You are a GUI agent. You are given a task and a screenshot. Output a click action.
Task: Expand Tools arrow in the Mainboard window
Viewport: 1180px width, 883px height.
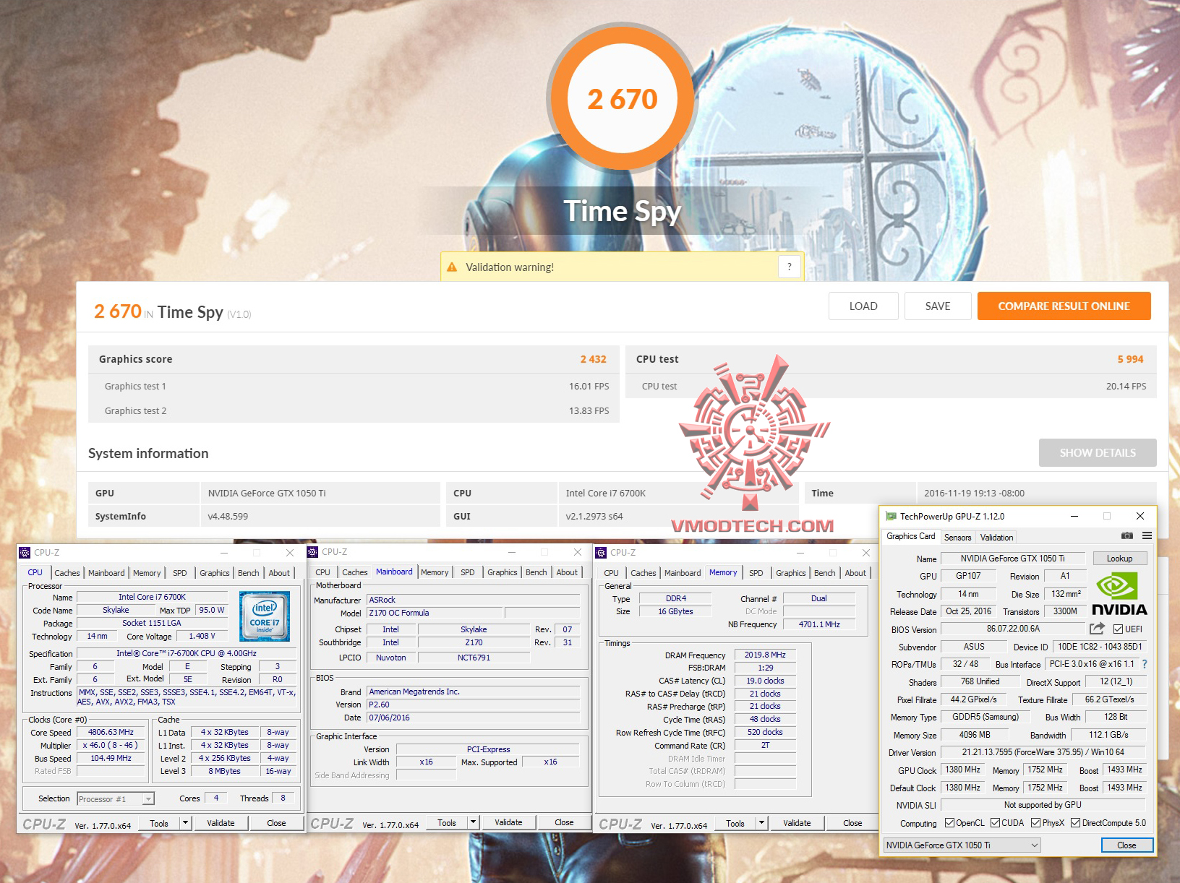(474, 822)
